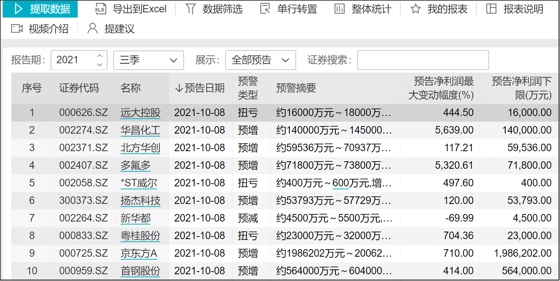
Task: Open the 首钢股份 stock link
Action: click(x=141, y=271)
